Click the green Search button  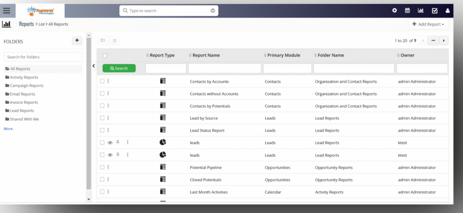click(x=119, y=68)
